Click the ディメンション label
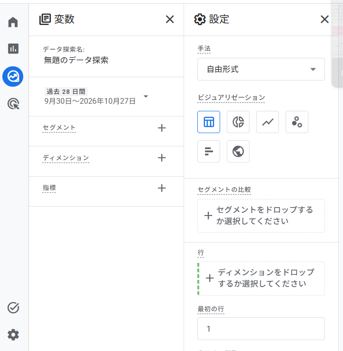The image size is (343, 351). point(65,158)
